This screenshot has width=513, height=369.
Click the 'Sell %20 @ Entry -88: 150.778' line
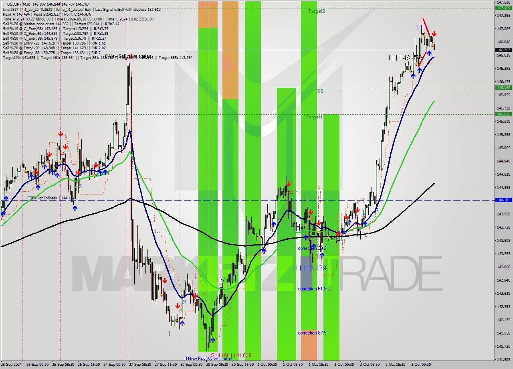coord(52,53)
